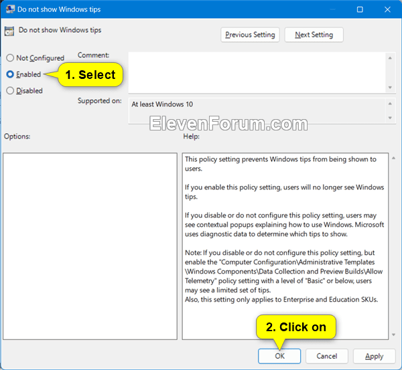Maximize the dialog window
The width and height of the screenshot is (402, 370).
point(360,9)
